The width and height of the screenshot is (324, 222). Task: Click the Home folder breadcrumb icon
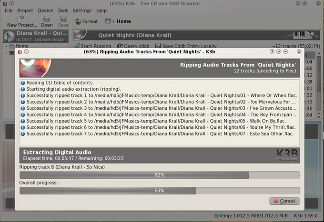(108, 21)
